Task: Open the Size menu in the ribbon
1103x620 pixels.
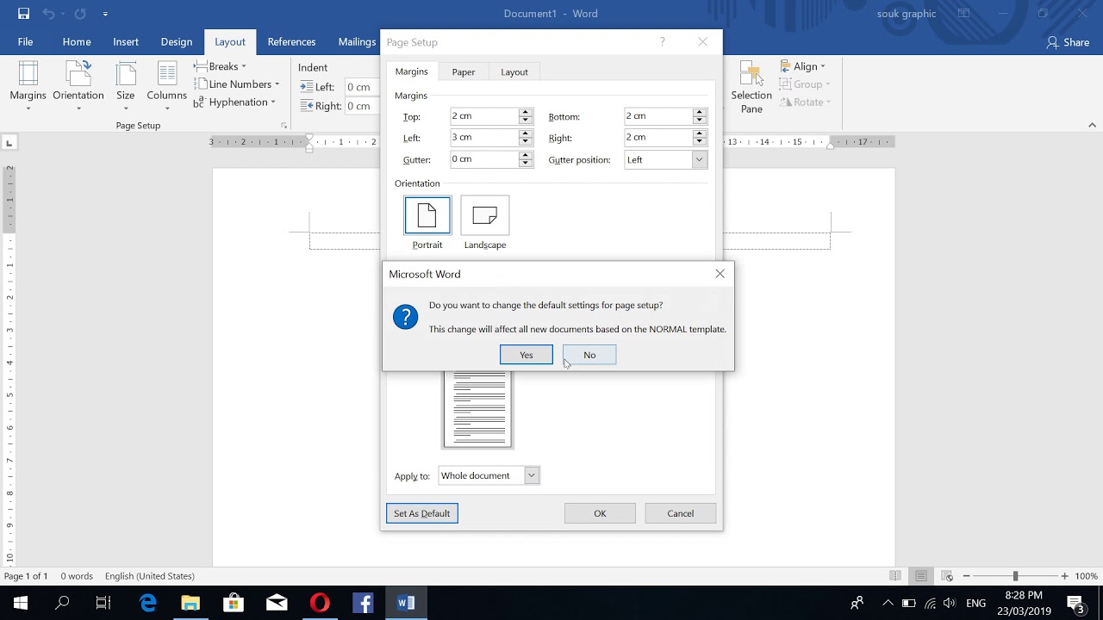Action: (x=126, y=86)
